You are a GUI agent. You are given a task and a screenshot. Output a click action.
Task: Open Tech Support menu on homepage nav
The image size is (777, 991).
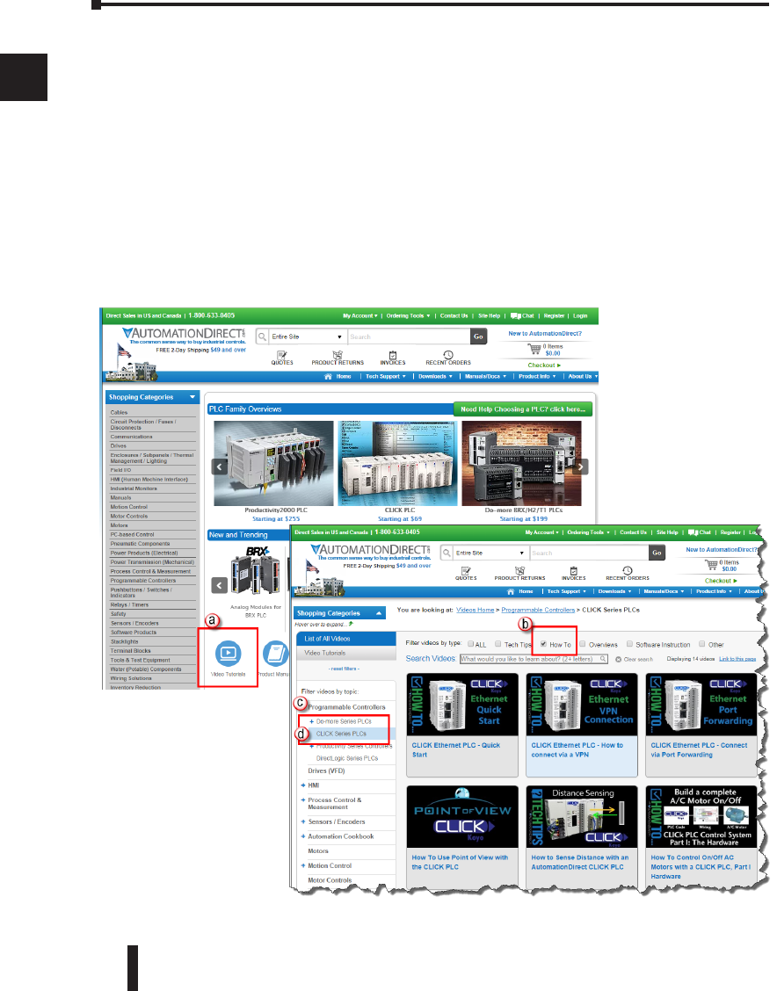pos(386,376)
